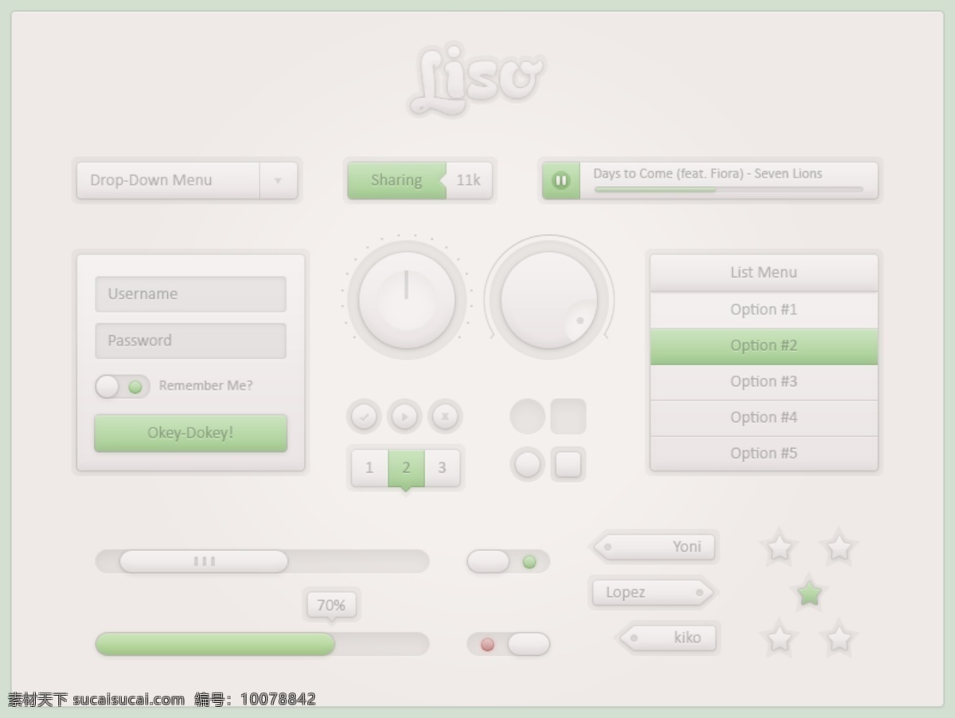The height and width of the screenshot is (718, 955).
Task: Select the raised circular radio button
Action: 528,464
